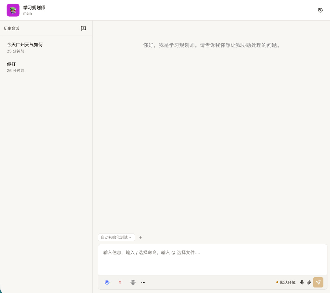Open the history clock icon at top right
Viewport: 330px width, 293px height.
320,10
